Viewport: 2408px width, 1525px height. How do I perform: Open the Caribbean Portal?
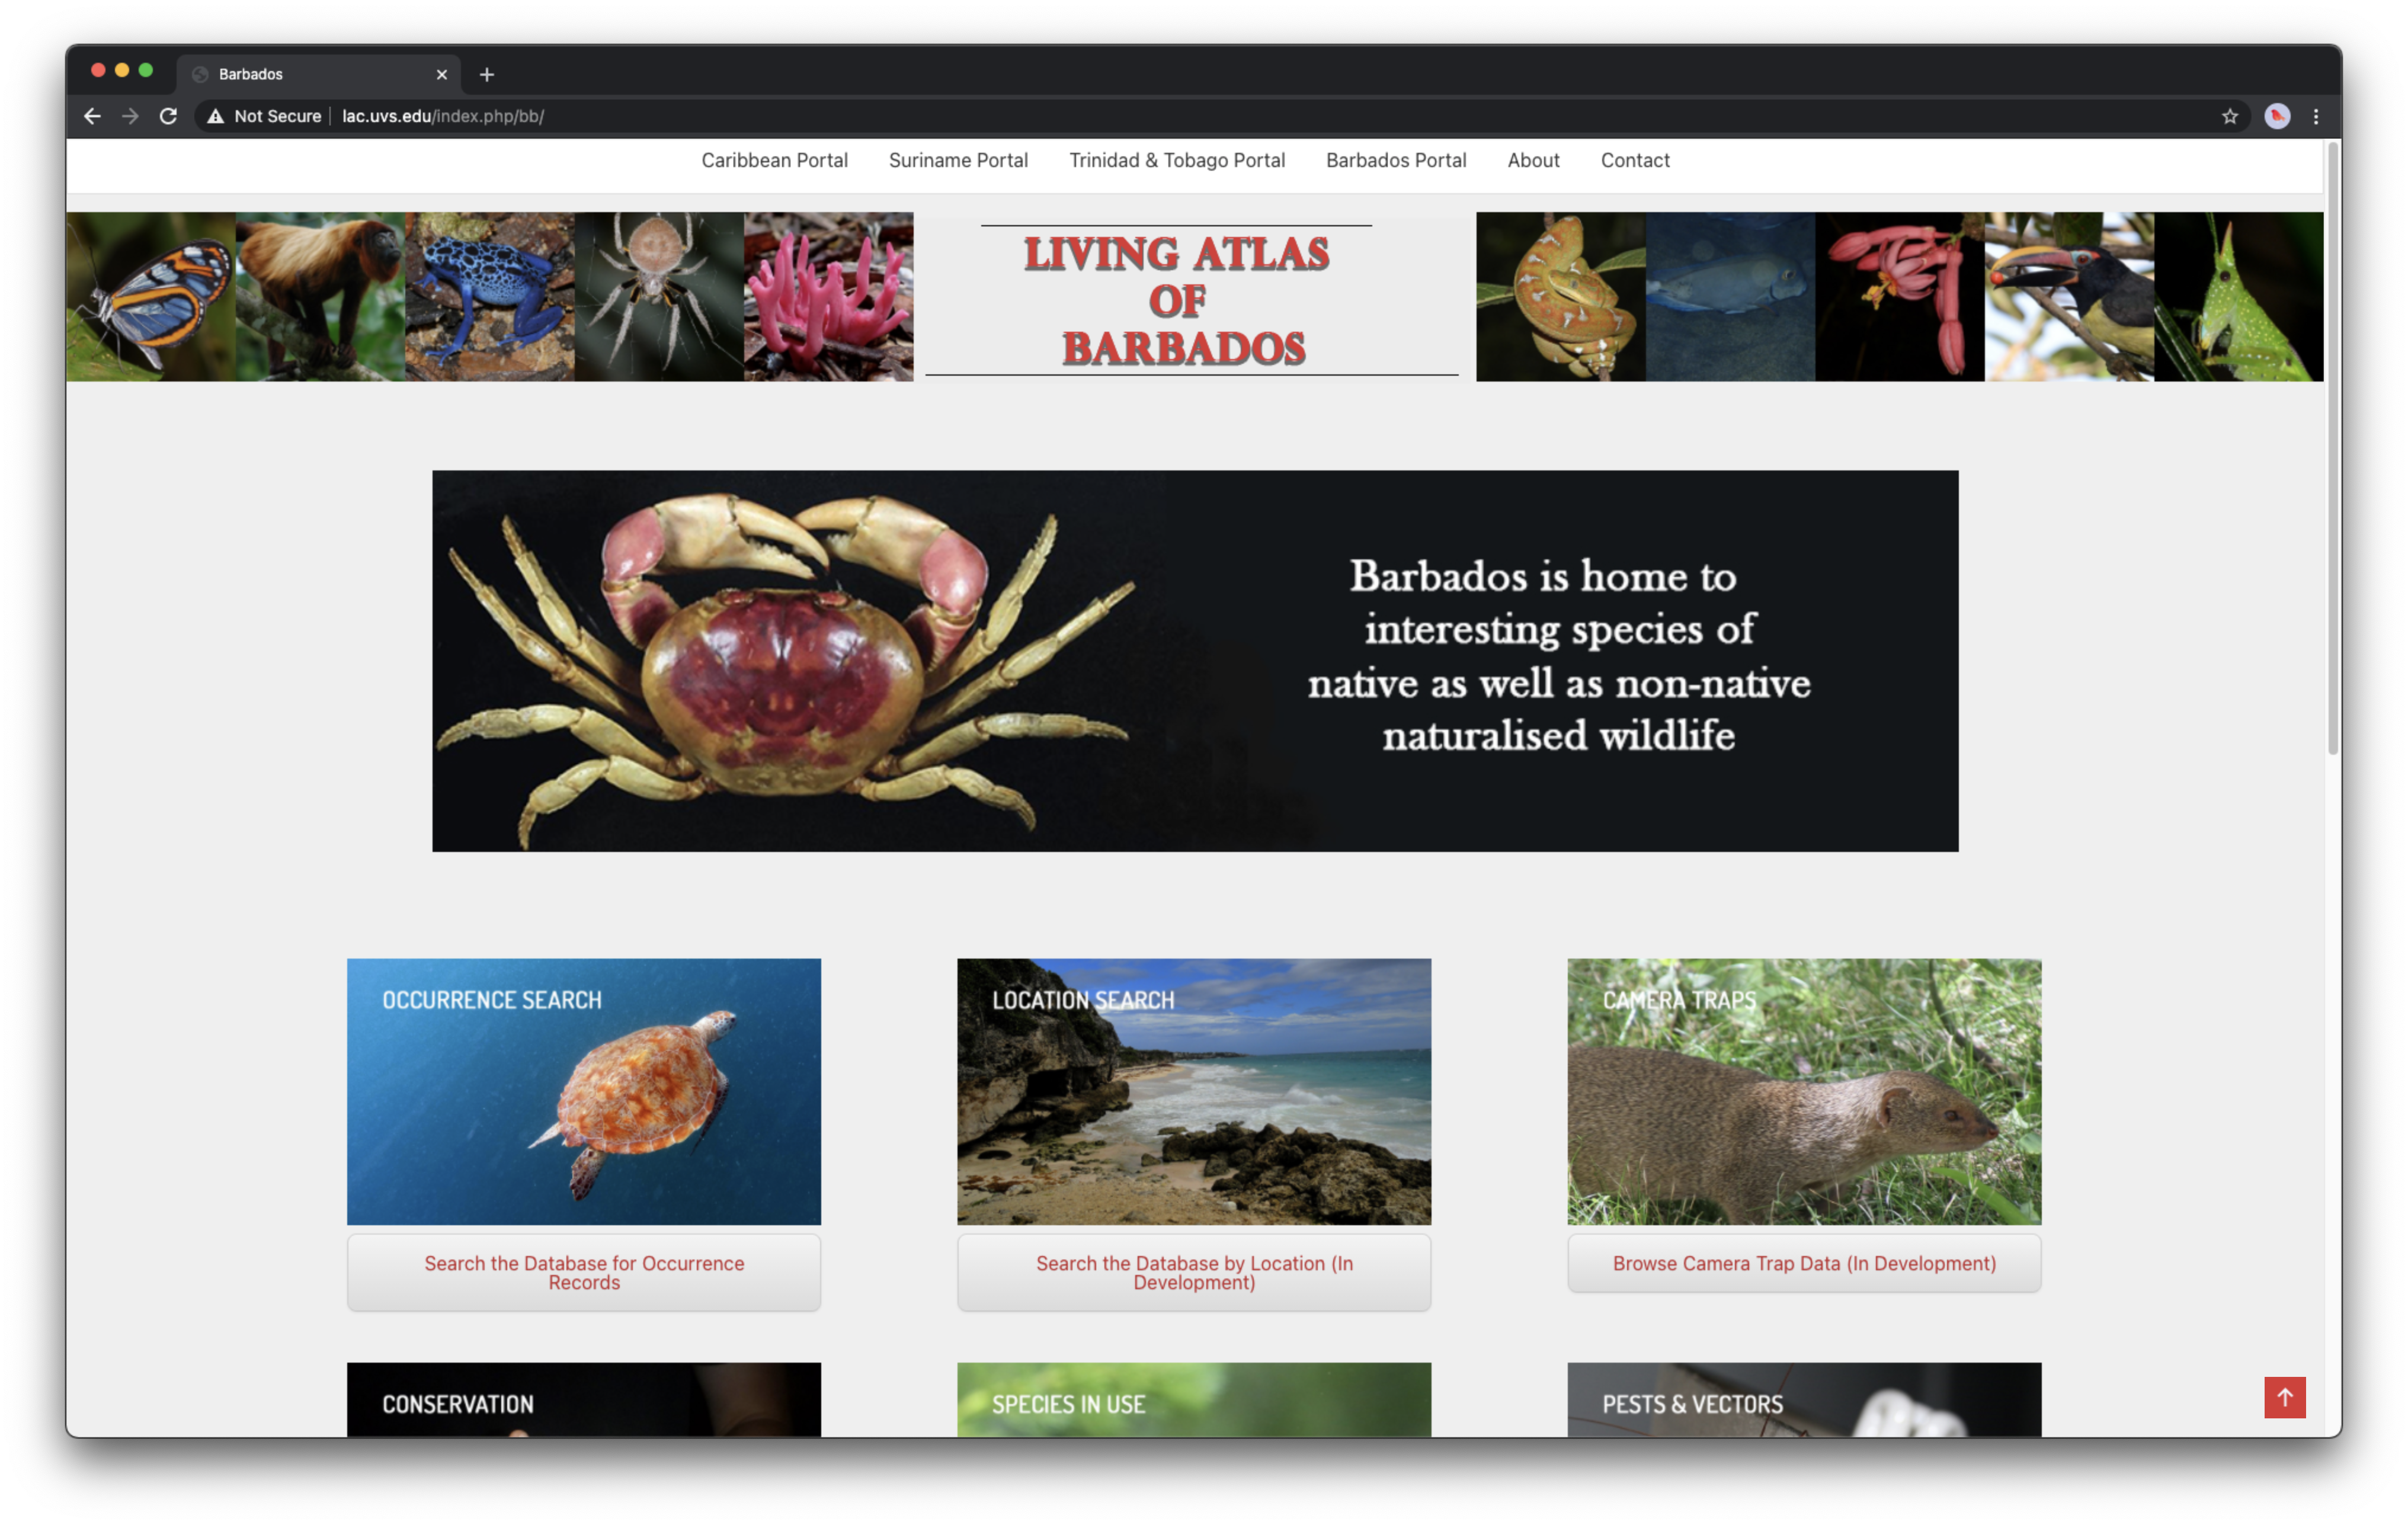click(x=775, y=160)
